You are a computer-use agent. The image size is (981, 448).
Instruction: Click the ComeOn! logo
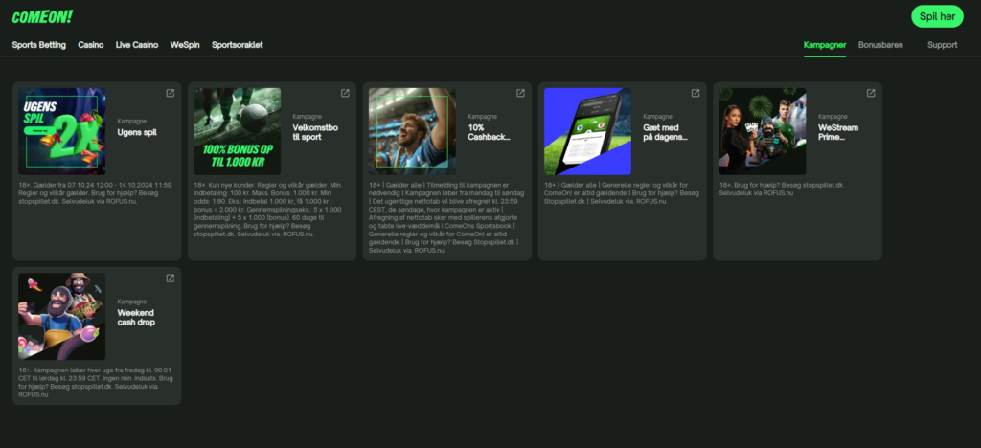(42, 17)
